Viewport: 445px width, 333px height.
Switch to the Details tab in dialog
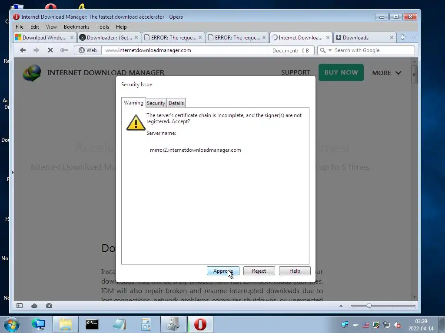[176, 103]
